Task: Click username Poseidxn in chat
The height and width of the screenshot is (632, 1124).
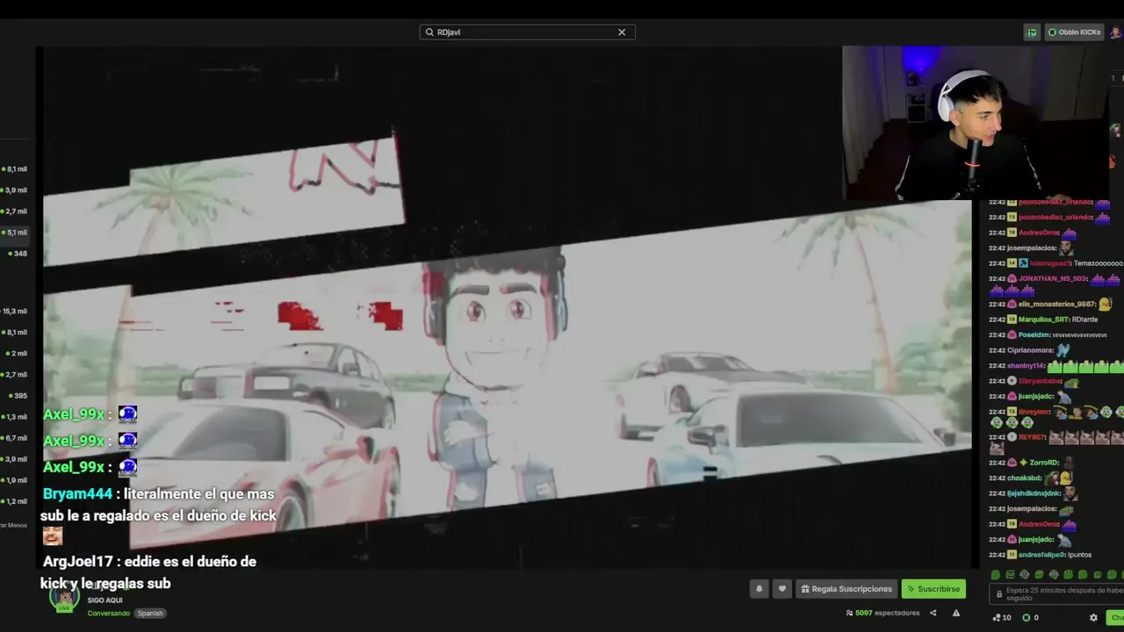Action: tap(1034, 334)
